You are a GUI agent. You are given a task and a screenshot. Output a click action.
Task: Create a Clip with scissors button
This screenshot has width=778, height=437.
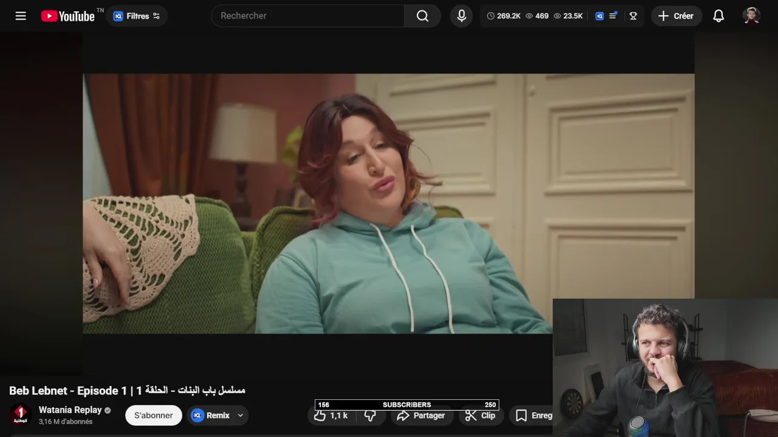[480, 416]
